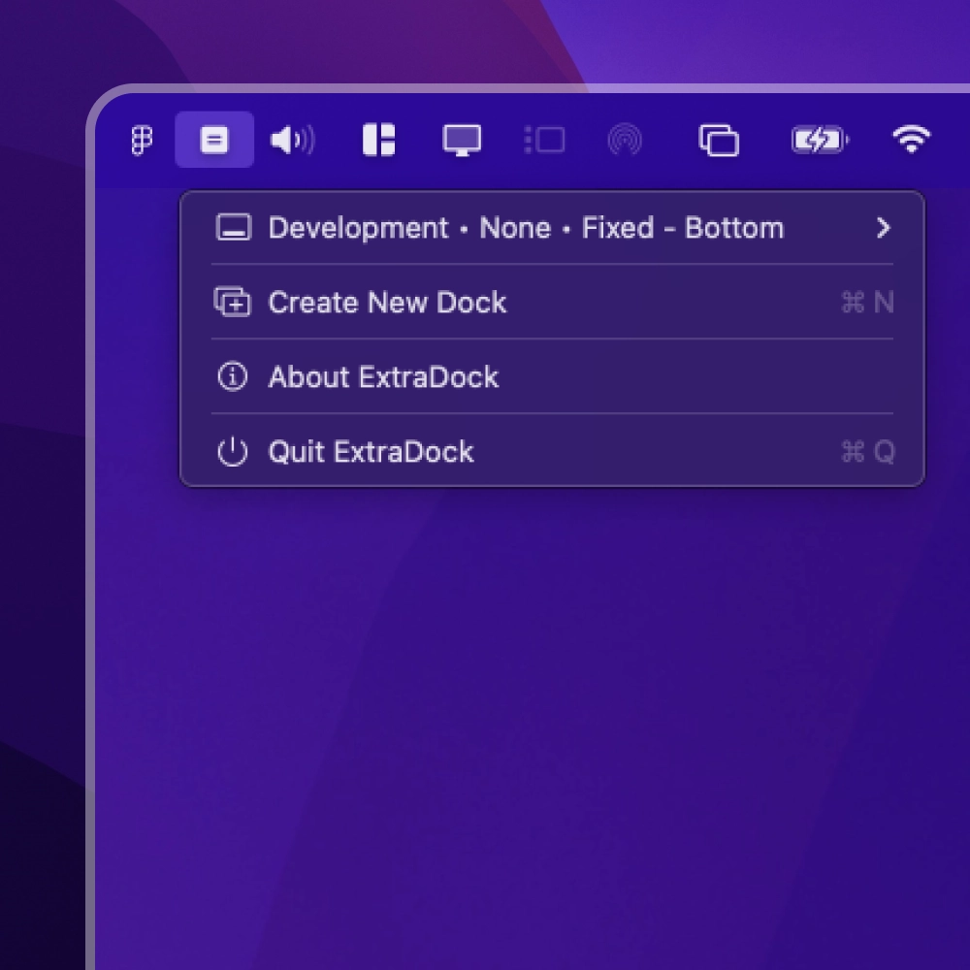Click the AirPlay signal waves icon
Viewport: 970px width, 970px height.
pyautogui.click(x=624, y=141)
